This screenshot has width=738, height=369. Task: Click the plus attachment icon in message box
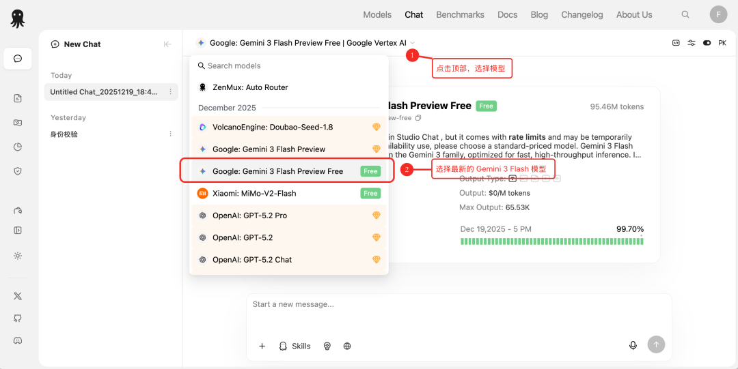point(262,346)
